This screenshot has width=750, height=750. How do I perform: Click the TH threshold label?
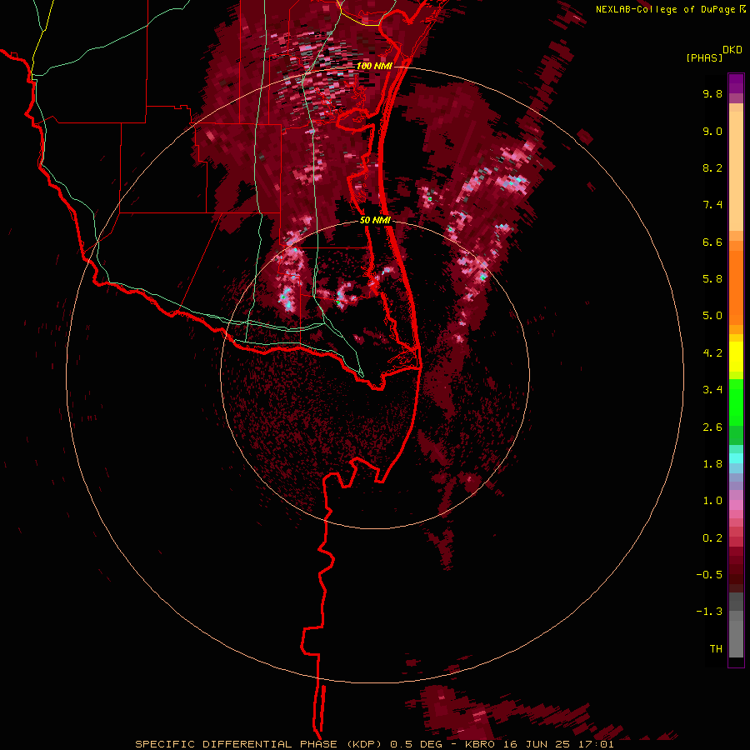[x=716, y=649]
